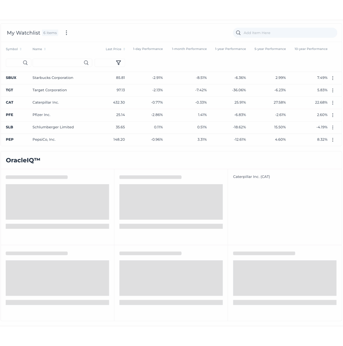Image resolution: width=343 pixels, height=346 pixels.
Task: Click the magnifier icon in Add Item Here
Action: pyautogui.click(x=238, y=33)
